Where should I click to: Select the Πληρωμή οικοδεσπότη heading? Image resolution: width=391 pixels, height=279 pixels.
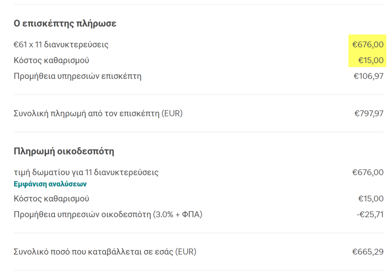64,151
